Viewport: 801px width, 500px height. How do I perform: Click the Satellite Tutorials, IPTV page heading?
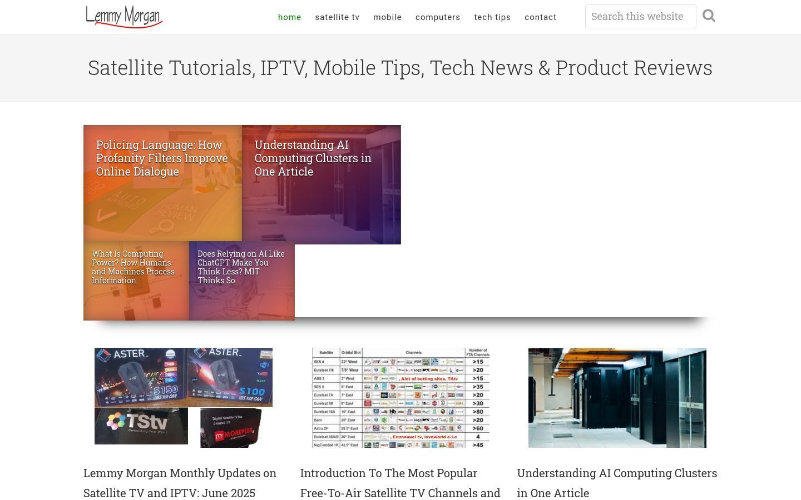pos(400,68)
